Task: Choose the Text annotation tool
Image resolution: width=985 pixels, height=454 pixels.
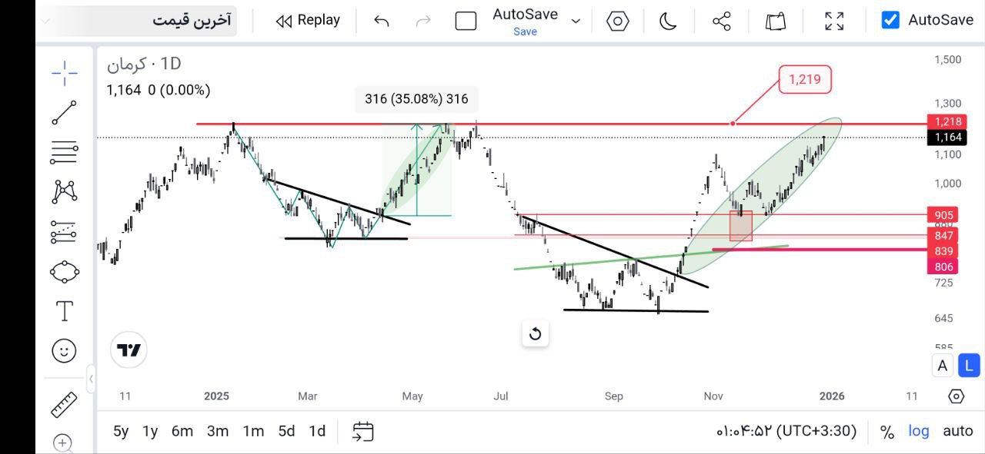Action: pyautogui.click(x=65, y=311)
